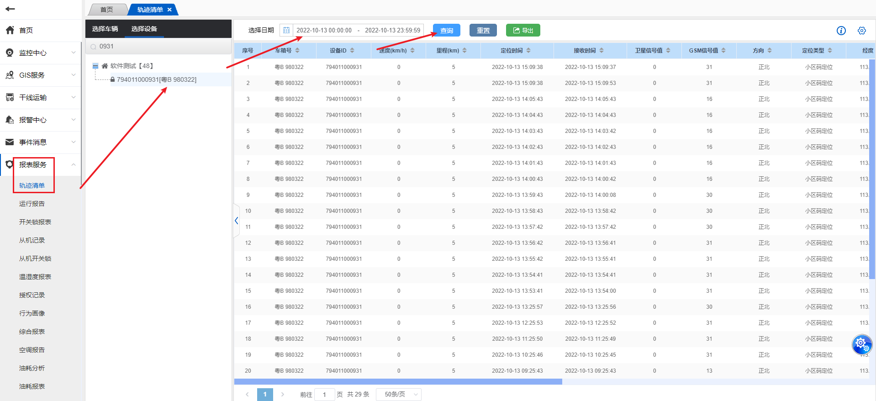Image resolution: width=876 pixels, height=401 pixels.
Task: Open the table settings gear icon
Action: click(861, 31)
